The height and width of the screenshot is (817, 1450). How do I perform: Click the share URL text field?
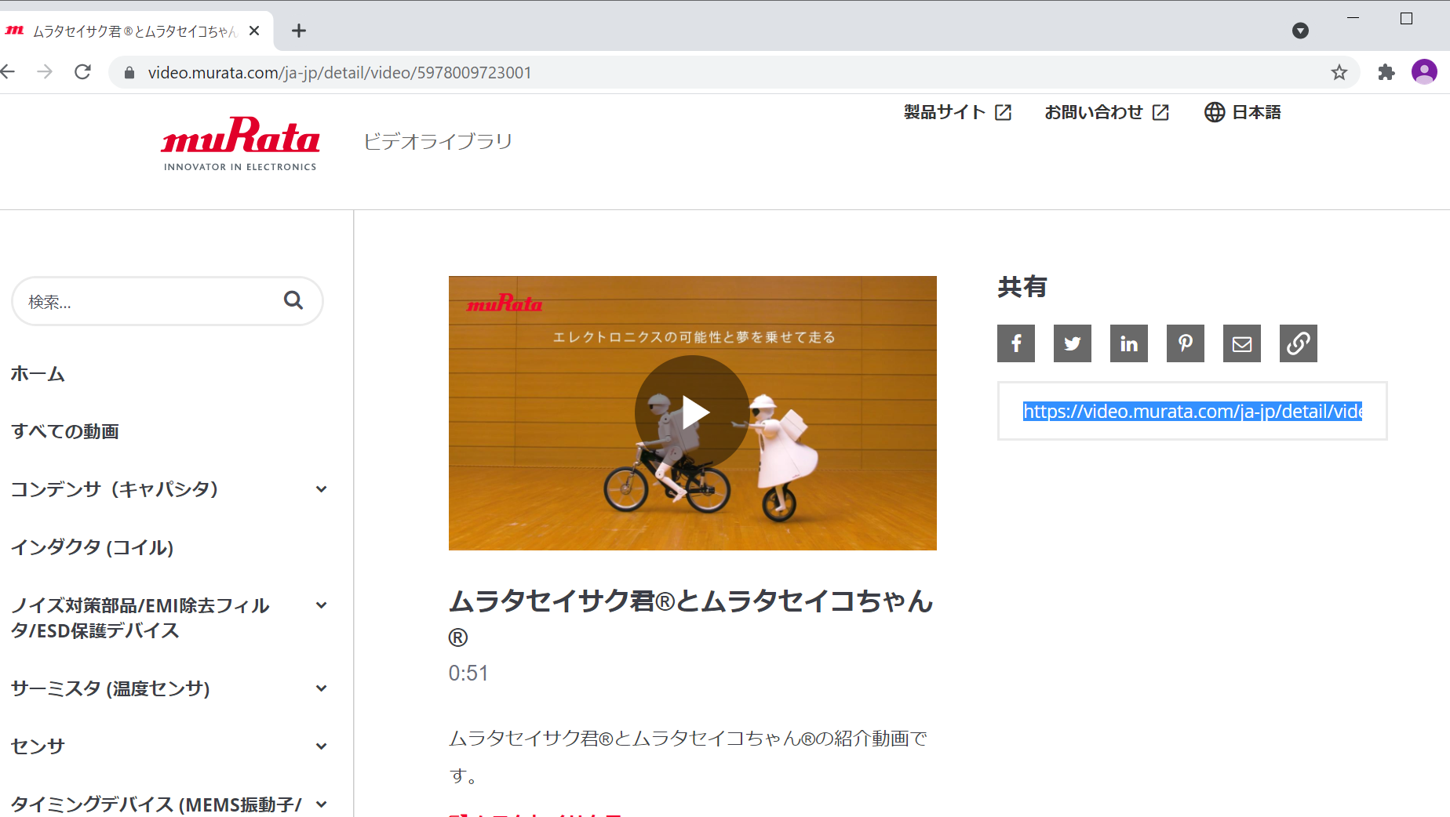click(1191, 412)
